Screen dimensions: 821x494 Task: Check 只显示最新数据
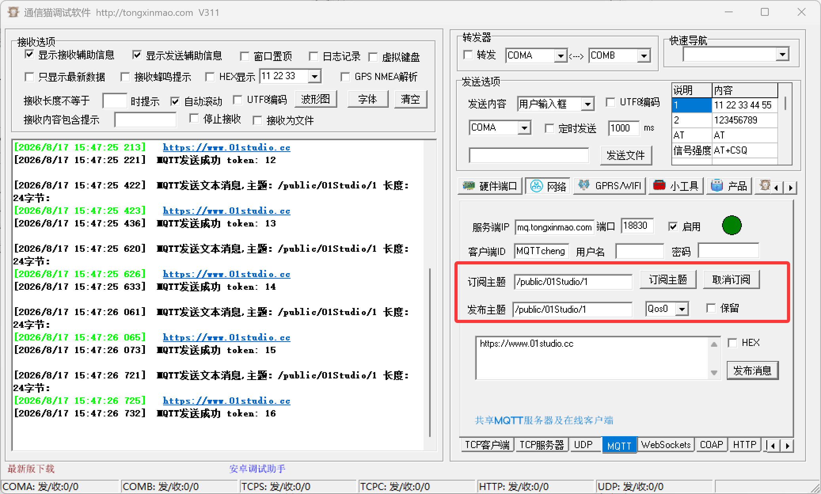29,77
